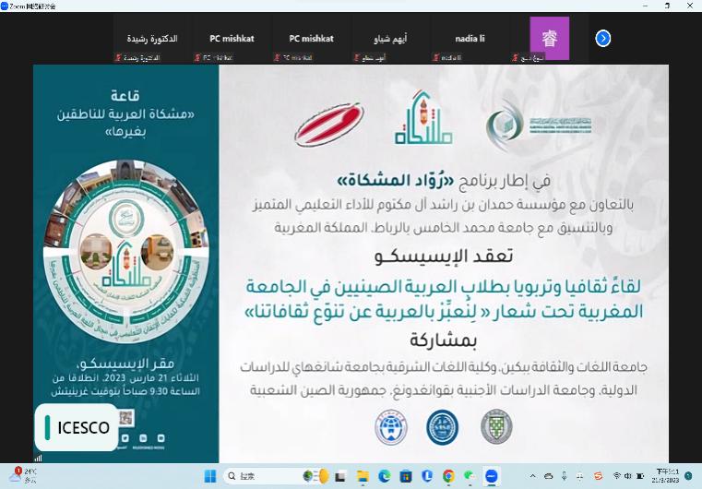The width and height of the screenshot is (702, 489).
Task: Click the QR code on the poster
Action: pyautogui.click(x=127, y=418)
